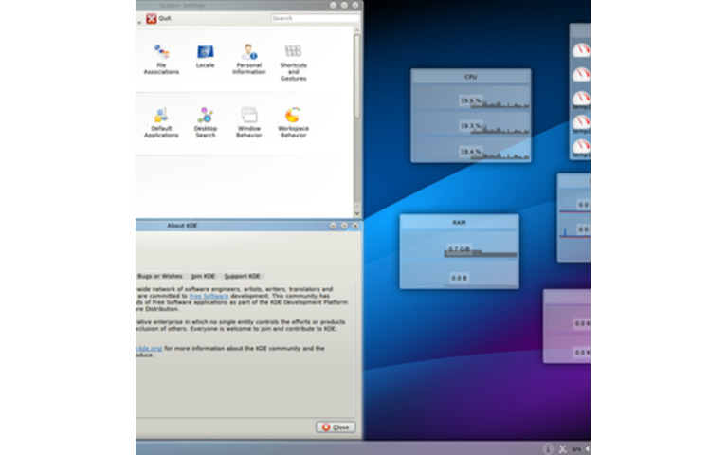Select the Bugs or Wishes tab
727x455 pixels.
click(159, 276)
